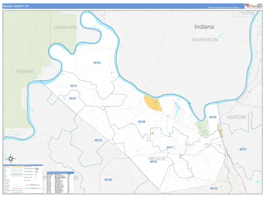Select the 'HARDIN' county label

(236, 117)
